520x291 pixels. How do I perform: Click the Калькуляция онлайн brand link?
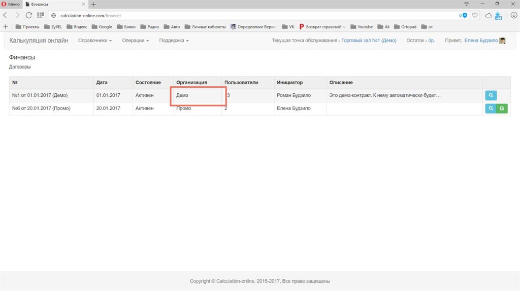[x=39, y=41]
